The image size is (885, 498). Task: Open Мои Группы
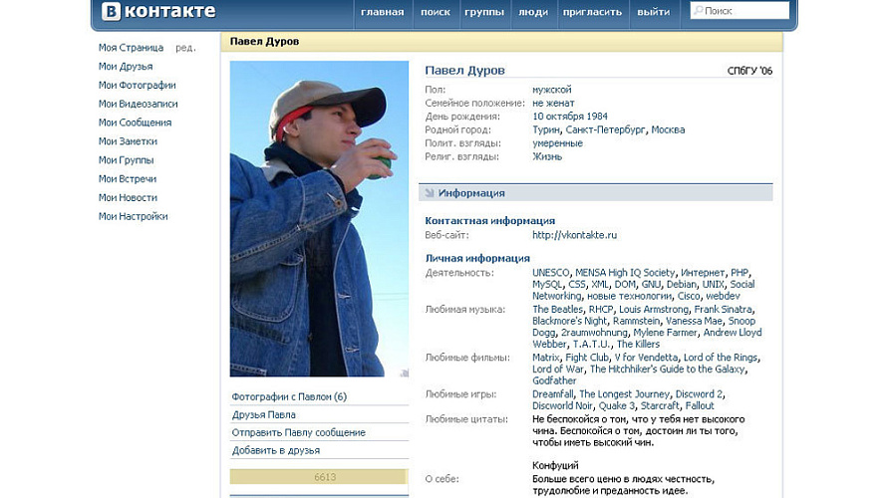point(126,160)
